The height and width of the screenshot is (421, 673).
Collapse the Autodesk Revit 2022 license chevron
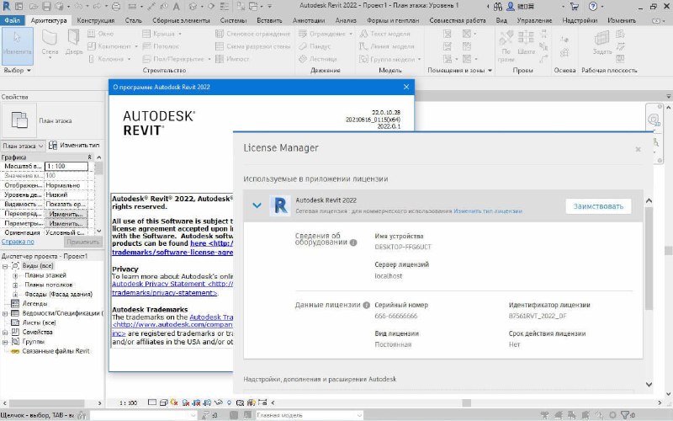point(257,205)
